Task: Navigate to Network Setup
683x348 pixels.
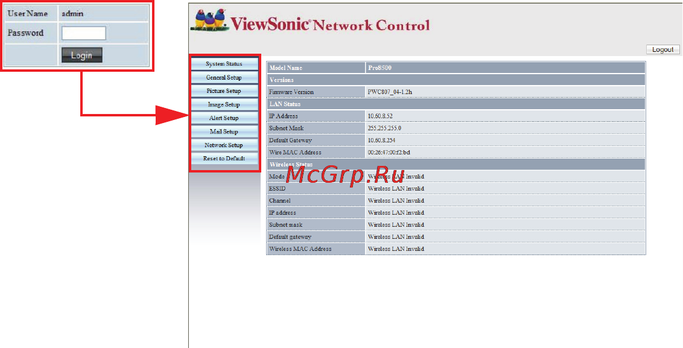Action: pyautogui.click(x=224, y=145)
